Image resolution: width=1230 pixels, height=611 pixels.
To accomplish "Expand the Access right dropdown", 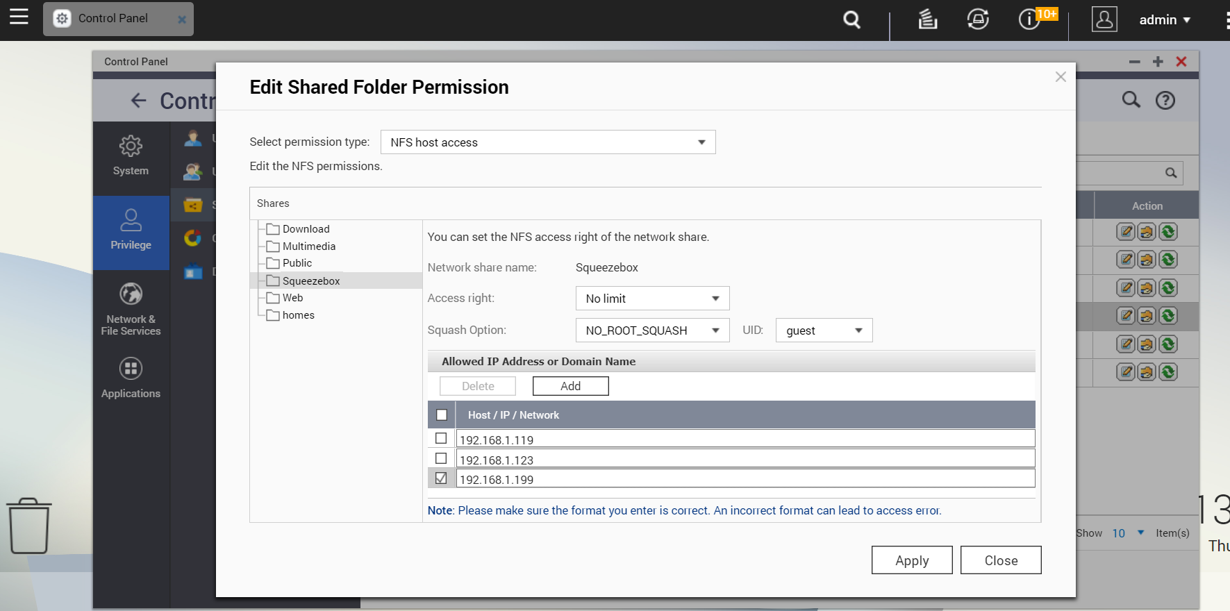I will pyautogui.click(x=652, y=299).
